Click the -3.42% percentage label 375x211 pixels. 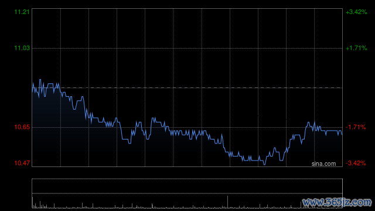pos(356,163)
